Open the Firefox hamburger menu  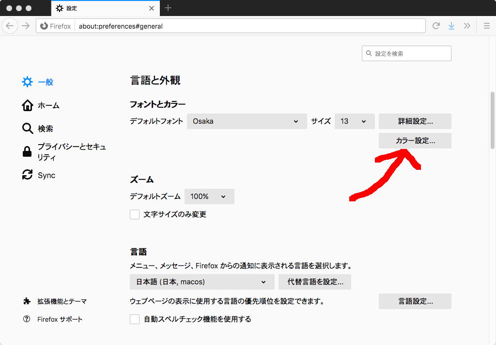[487, 26]
